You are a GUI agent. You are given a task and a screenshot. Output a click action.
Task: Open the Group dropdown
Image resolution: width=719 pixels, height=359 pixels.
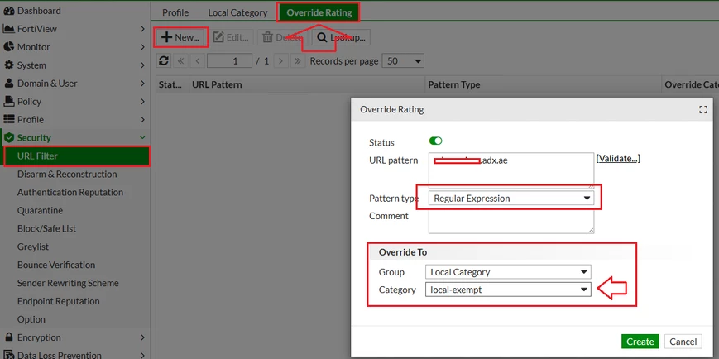point(508,272)
